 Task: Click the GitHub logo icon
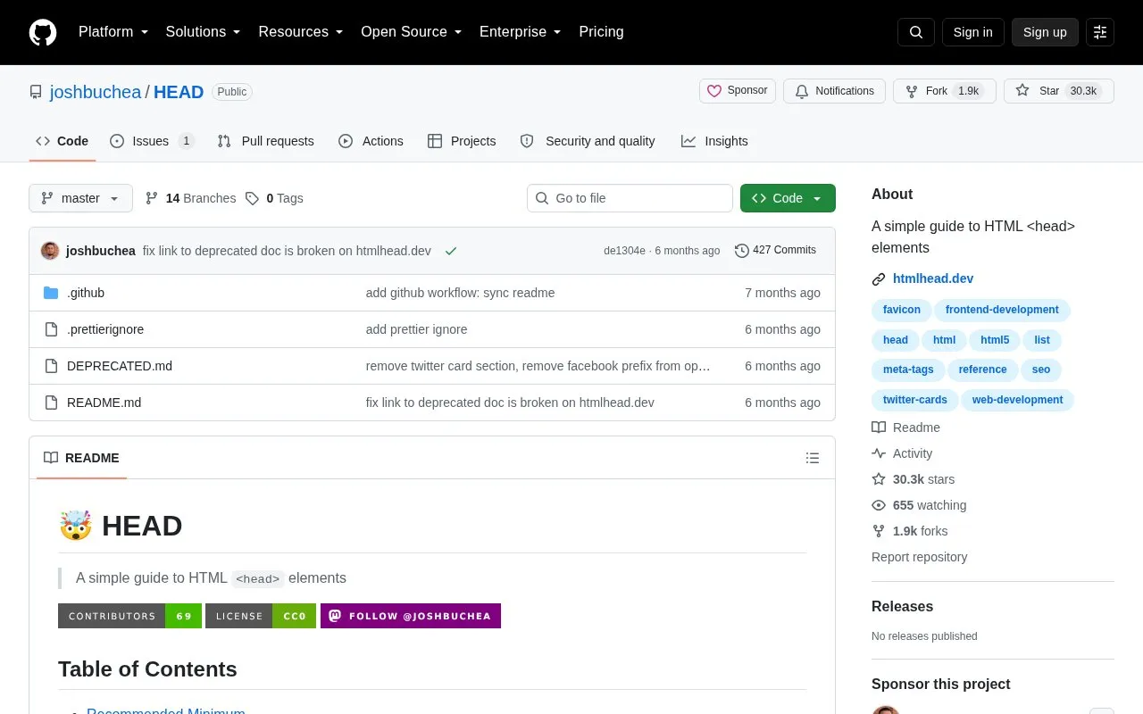point(43,32)
